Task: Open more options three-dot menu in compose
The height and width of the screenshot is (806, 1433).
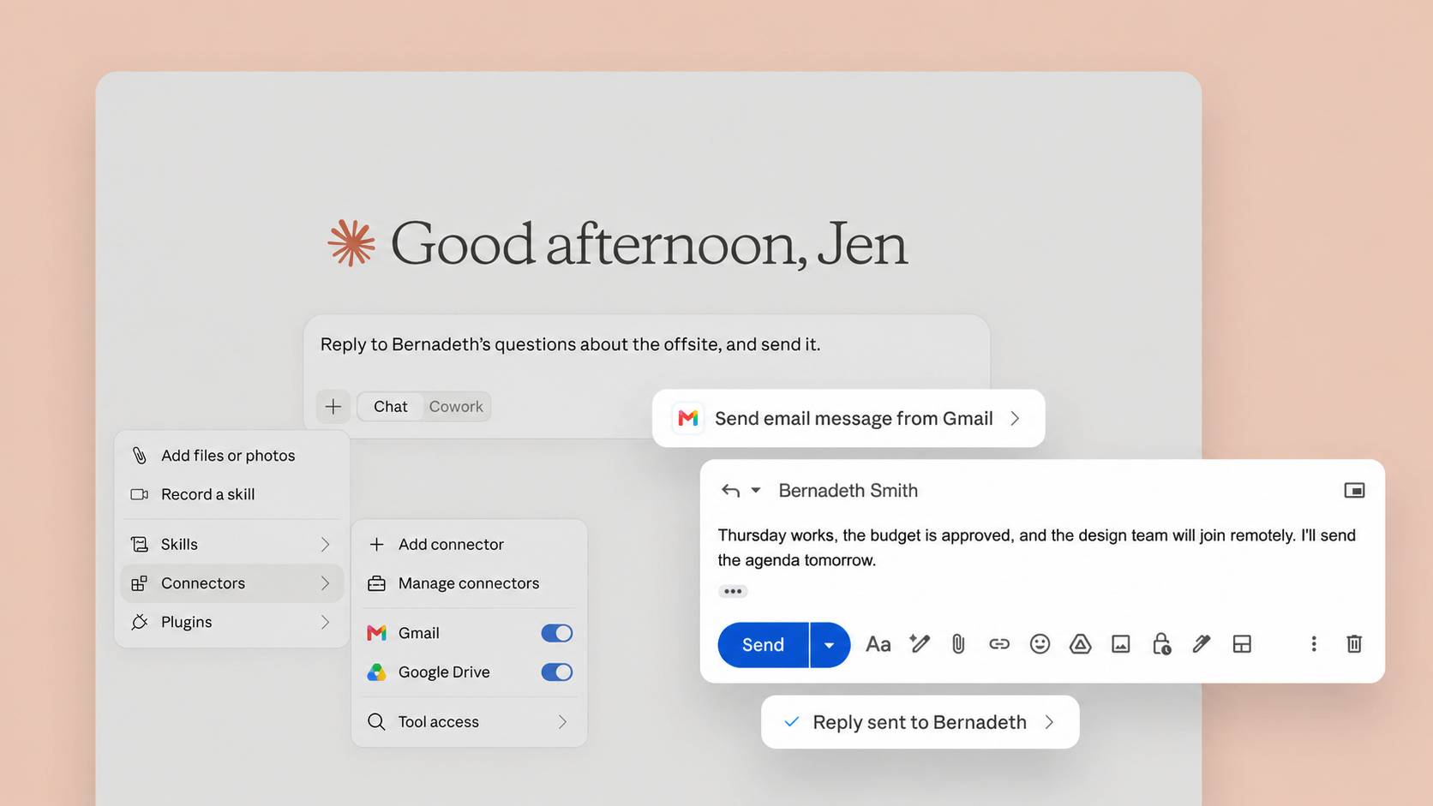Action: pyautogui.click(x=1314, y=644)
